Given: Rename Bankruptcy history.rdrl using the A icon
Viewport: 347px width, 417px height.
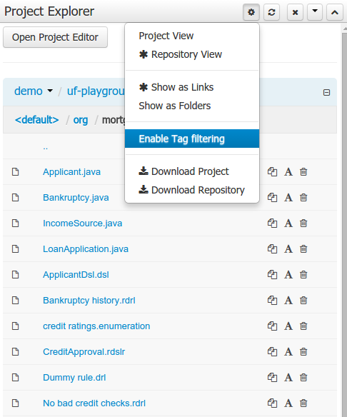Looking at the screenshot, I should click(x=288, y=301).
